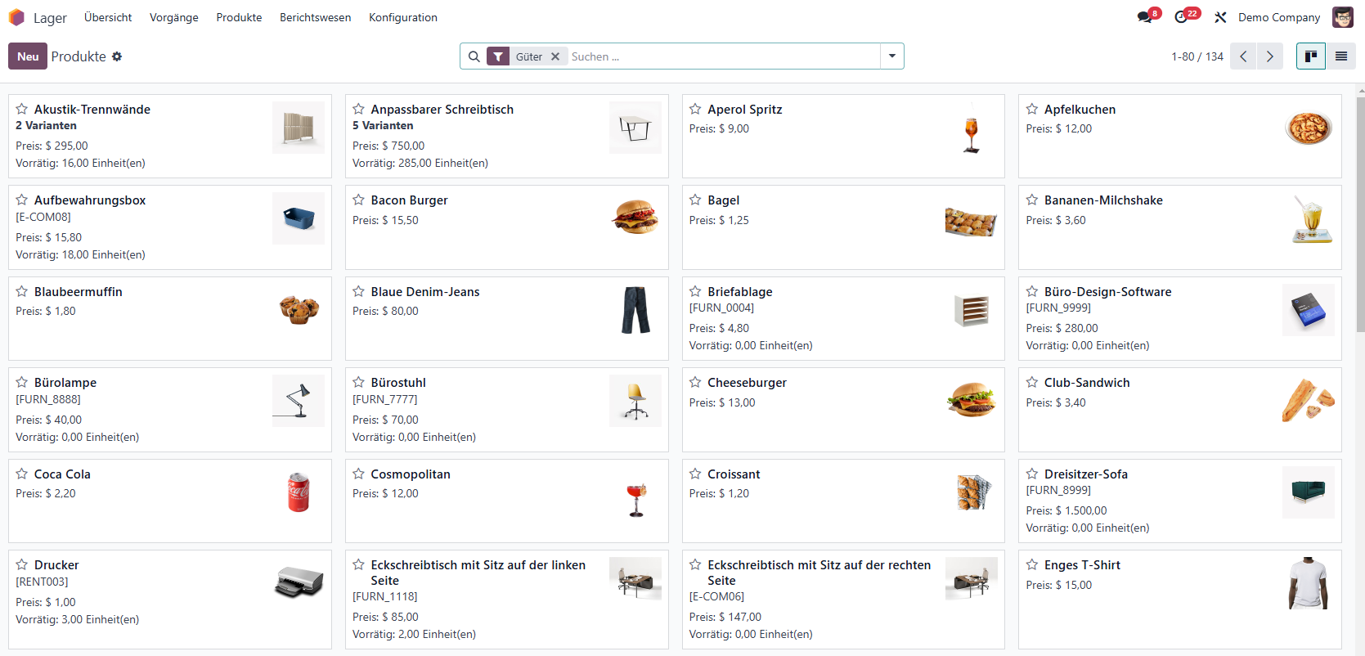Open the Lager app logo icon
Viewport: 1365px width, 656px height.
tap(16, 17)
